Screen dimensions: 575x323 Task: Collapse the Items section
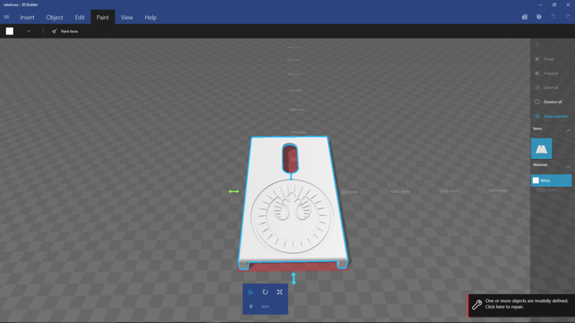click(568, 131)
